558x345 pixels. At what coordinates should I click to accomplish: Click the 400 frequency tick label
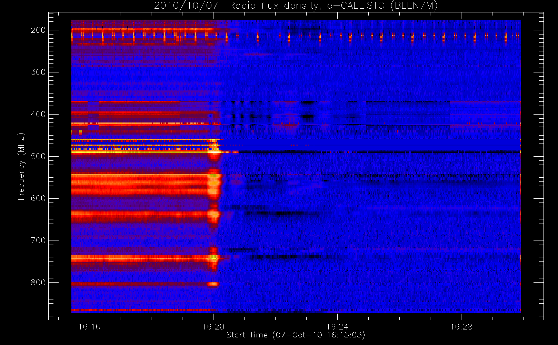pyautogui.click(x=38, y=114)
